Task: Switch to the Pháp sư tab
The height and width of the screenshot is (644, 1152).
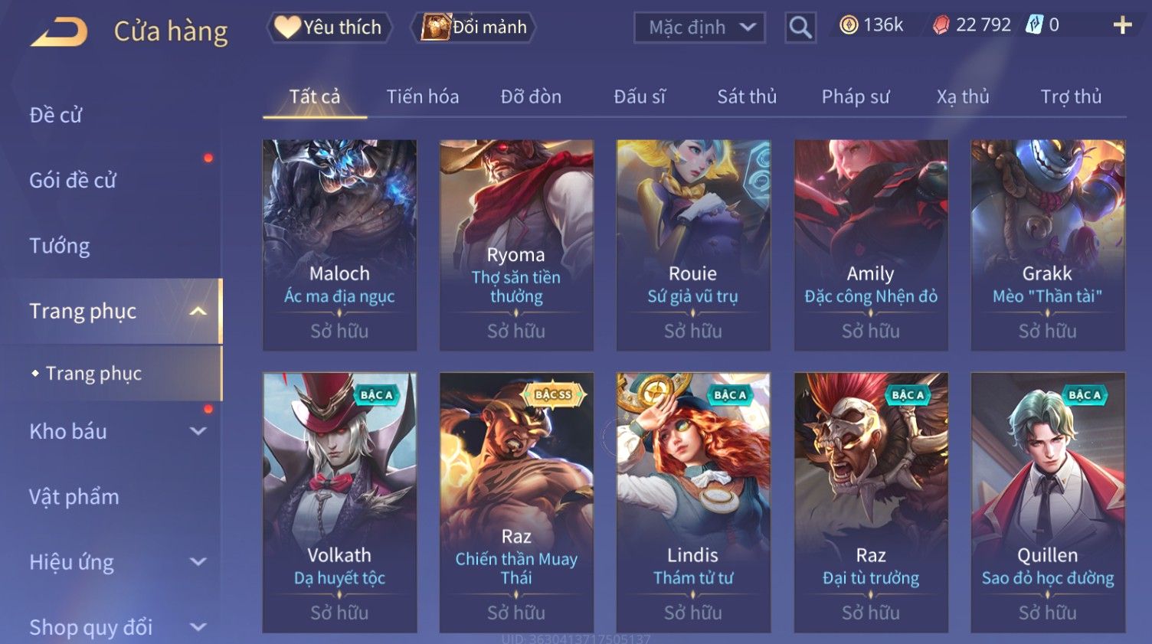Action: click(x=856, y=96)
